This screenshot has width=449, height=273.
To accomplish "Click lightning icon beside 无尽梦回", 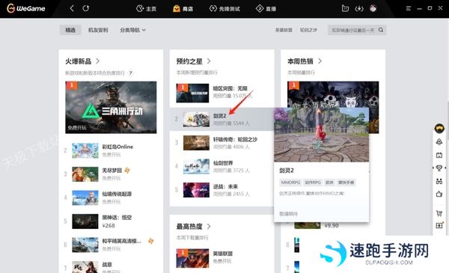I will pos(127,171).
